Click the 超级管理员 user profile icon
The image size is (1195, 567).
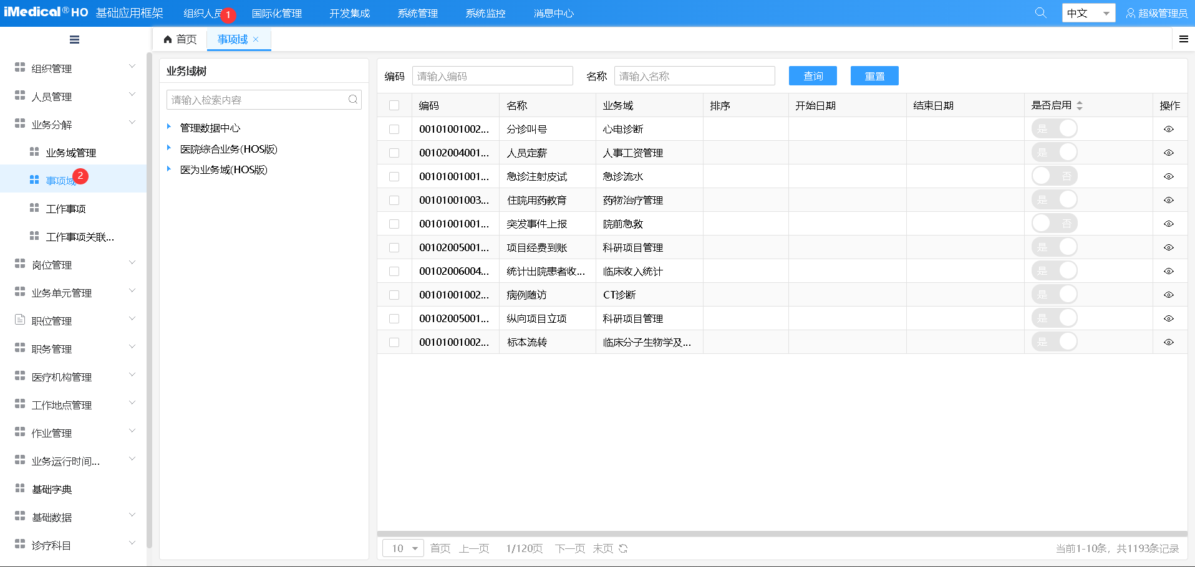[x=1131, y=12]
